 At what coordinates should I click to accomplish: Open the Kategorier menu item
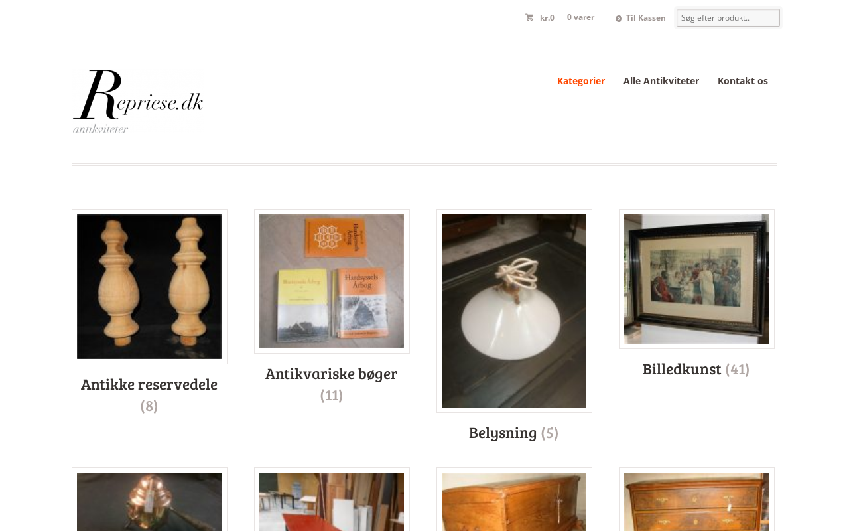point(581,81)
